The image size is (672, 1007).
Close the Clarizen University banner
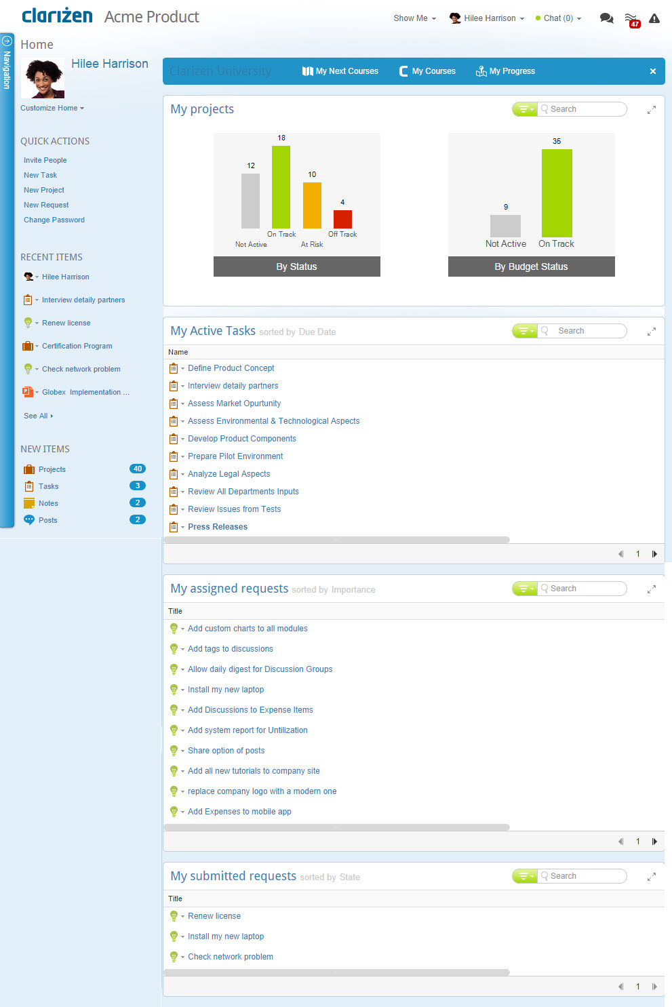click(653, 71)
